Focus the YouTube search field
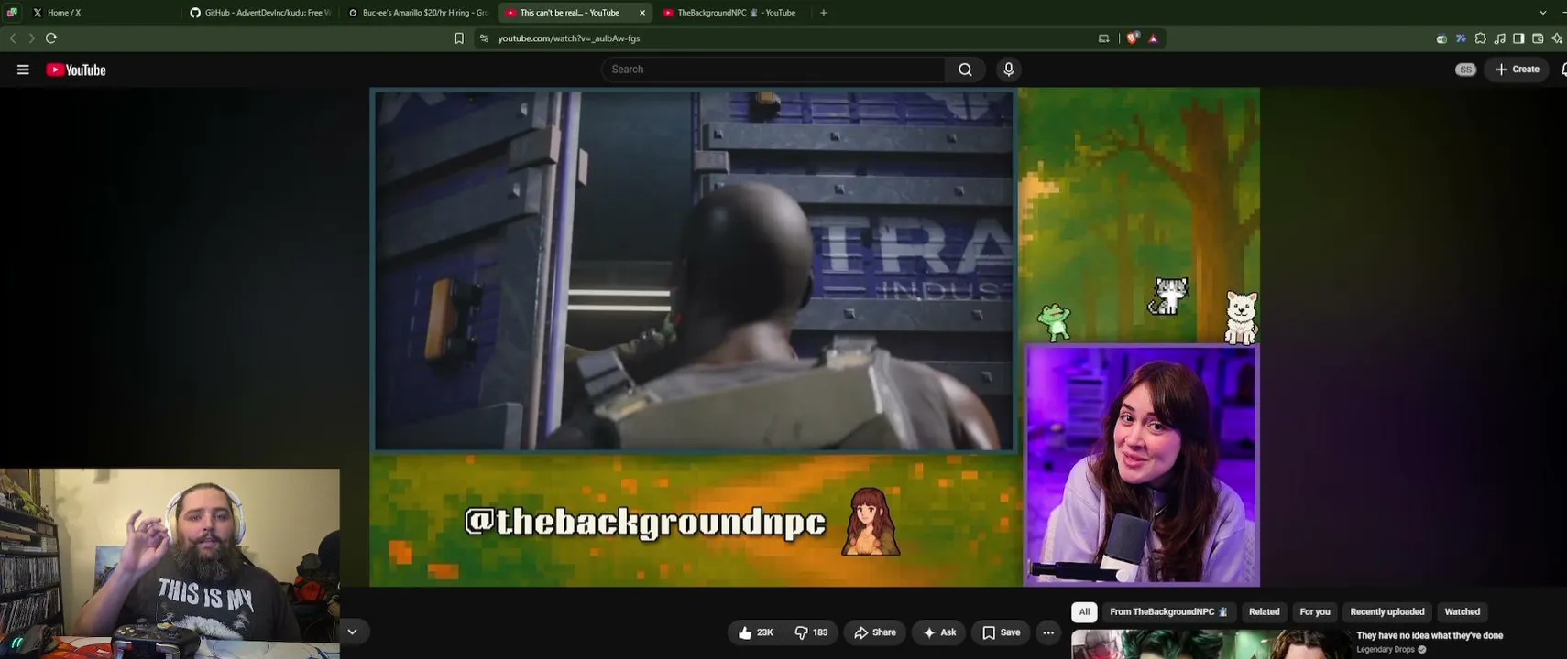The image size is (1567, 659). click(773, 70)
